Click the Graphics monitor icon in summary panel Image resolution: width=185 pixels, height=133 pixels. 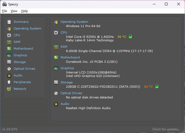point(56,68)
